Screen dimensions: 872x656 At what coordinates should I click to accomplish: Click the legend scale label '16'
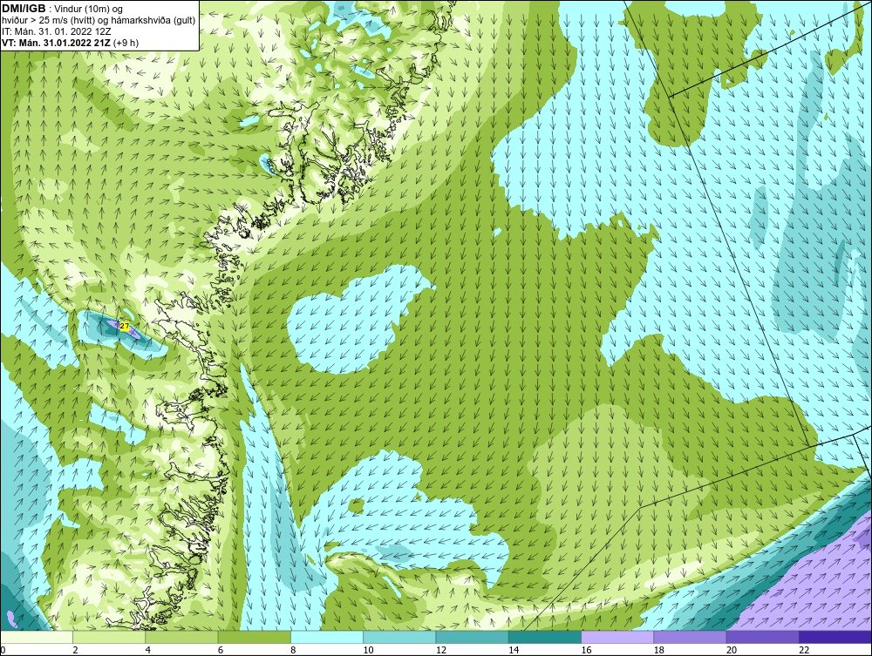pos(587,651)
